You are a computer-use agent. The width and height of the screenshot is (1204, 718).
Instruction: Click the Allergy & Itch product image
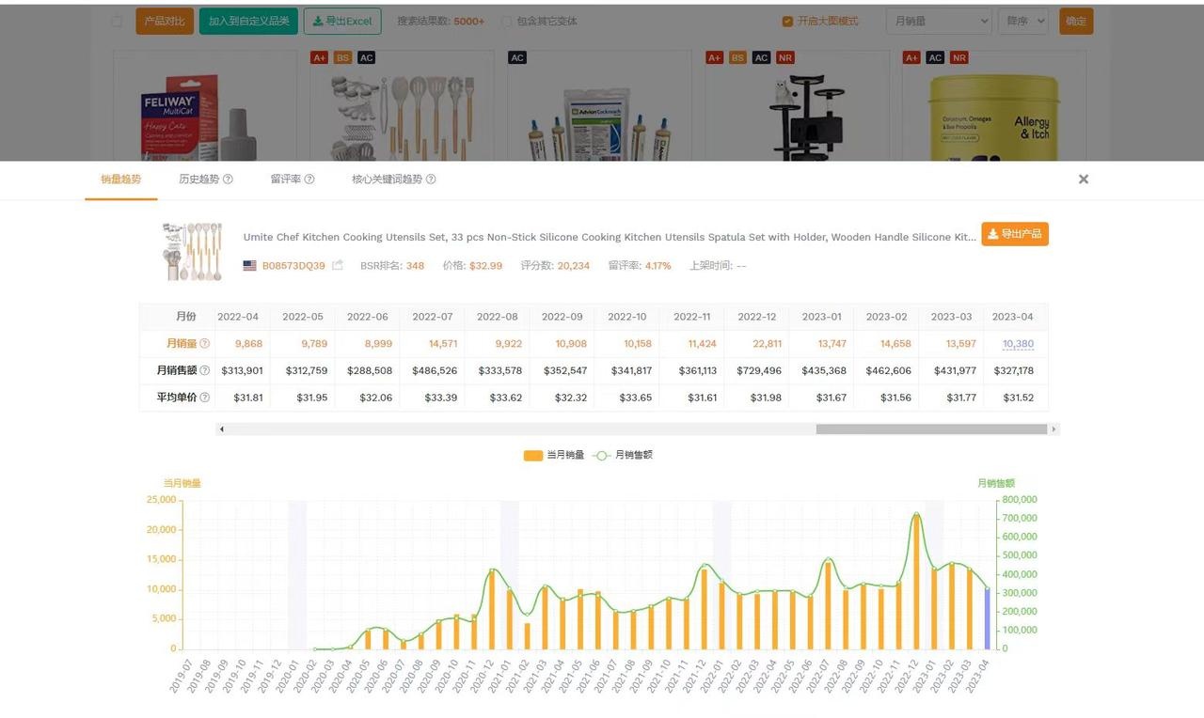click(993, 117)
